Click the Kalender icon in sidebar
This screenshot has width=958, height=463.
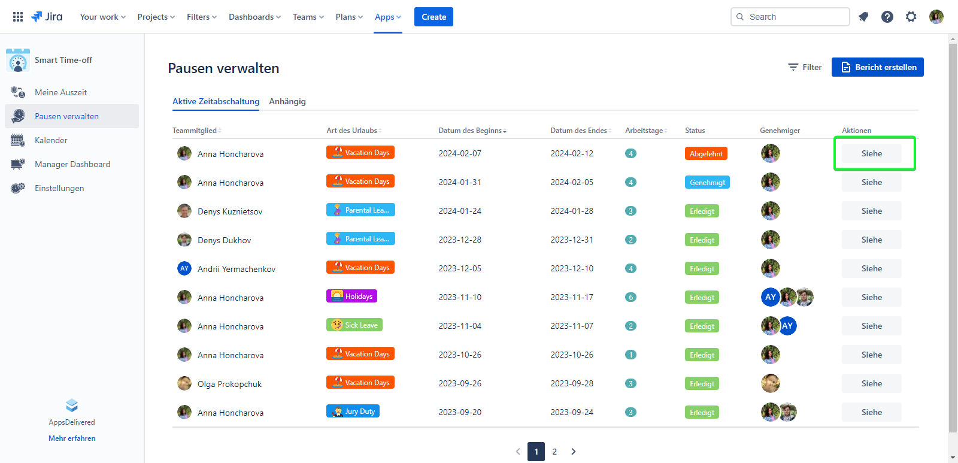click(x=18, y=140)
